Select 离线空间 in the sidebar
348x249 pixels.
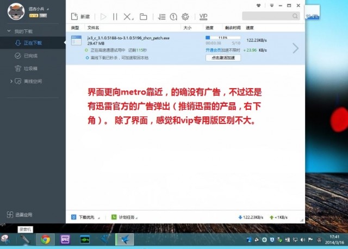click(33, 81)
